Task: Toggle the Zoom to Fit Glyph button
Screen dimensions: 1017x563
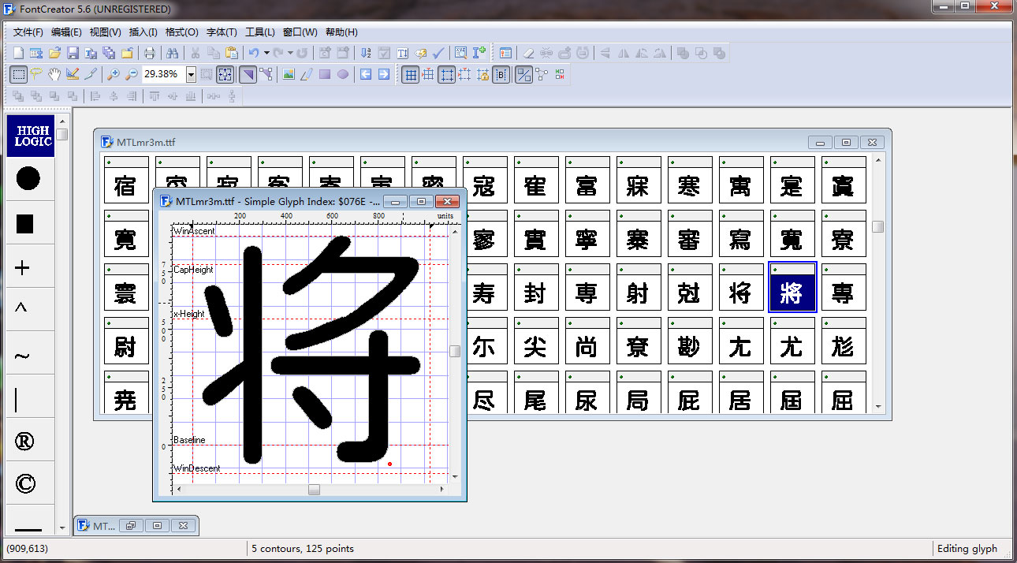Action: [225, 74]
